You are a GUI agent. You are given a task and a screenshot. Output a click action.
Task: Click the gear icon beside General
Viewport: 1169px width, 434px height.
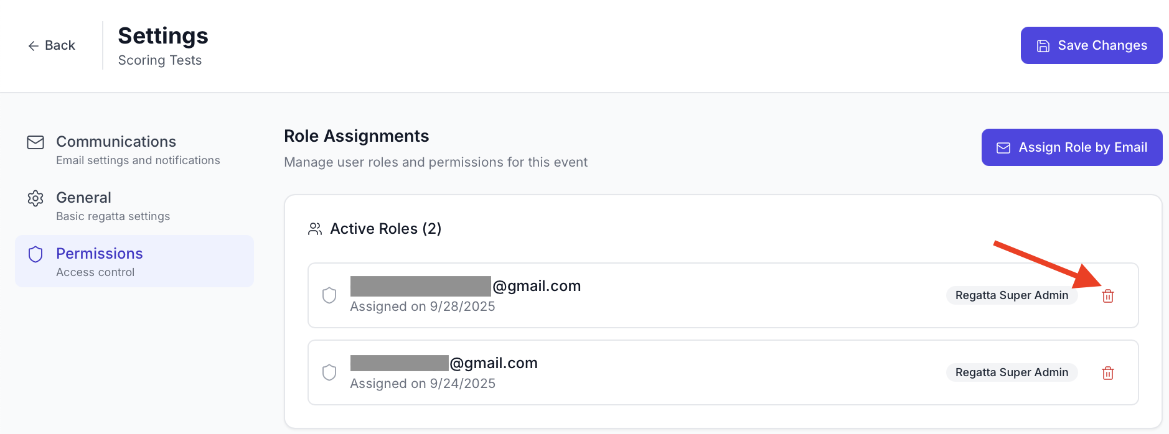click(35, 198)
